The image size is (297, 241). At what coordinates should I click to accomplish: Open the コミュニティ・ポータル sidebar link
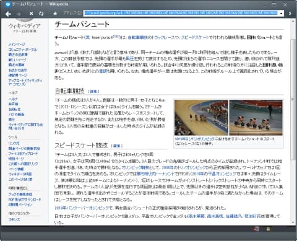click(23, 50)
